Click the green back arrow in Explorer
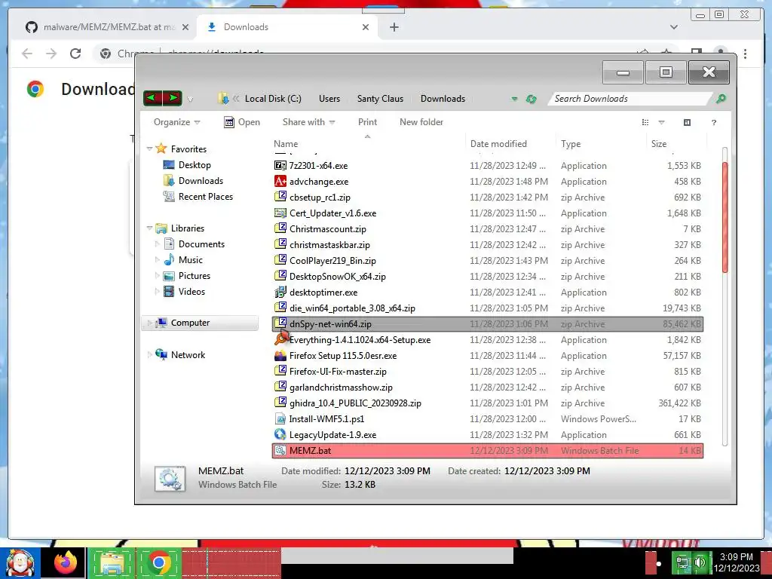Screen dimensions: 772x579 [152, 98]
